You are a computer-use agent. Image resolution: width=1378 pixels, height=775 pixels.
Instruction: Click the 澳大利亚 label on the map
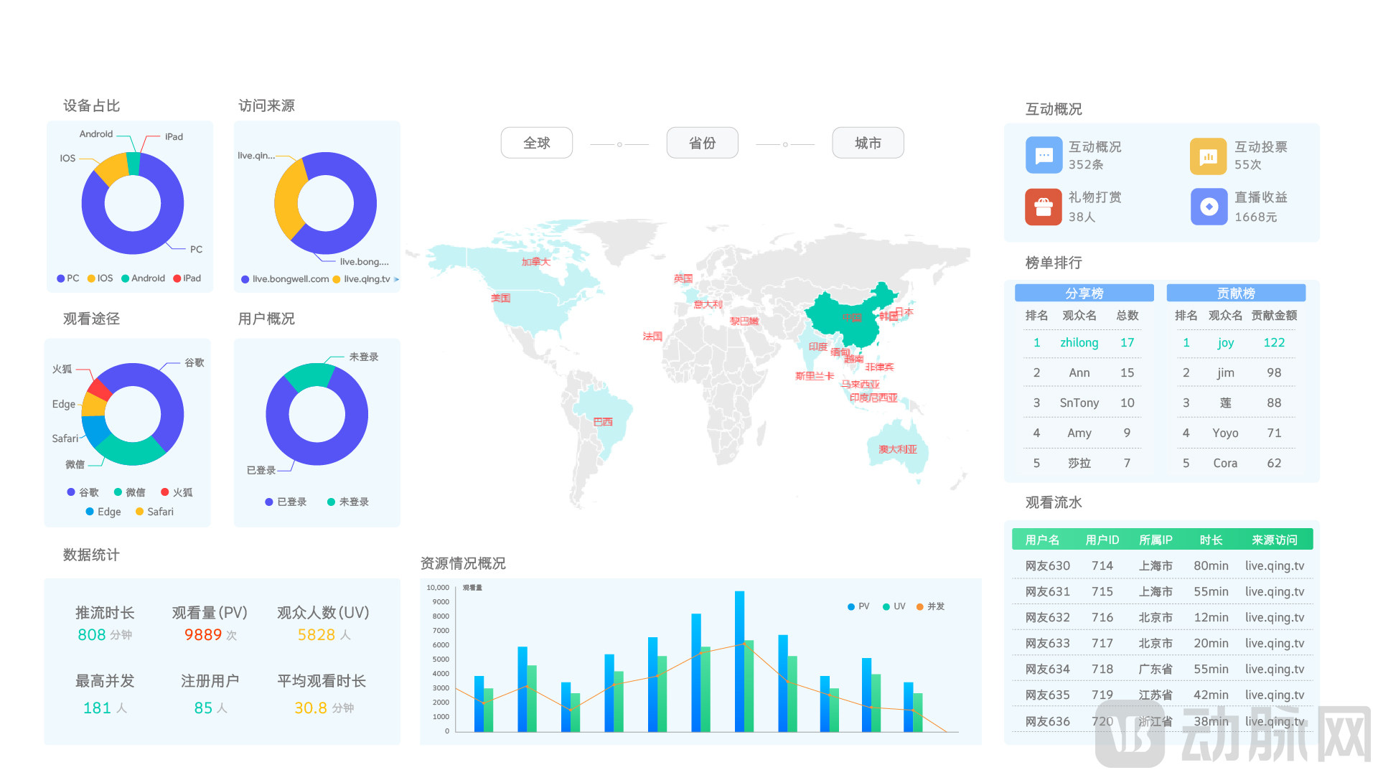[x=898, y=449]
